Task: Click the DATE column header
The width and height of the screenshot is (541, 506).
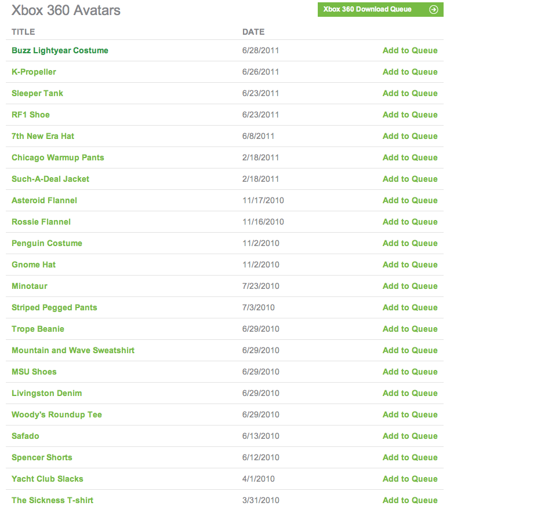Action: coord(253,32)
